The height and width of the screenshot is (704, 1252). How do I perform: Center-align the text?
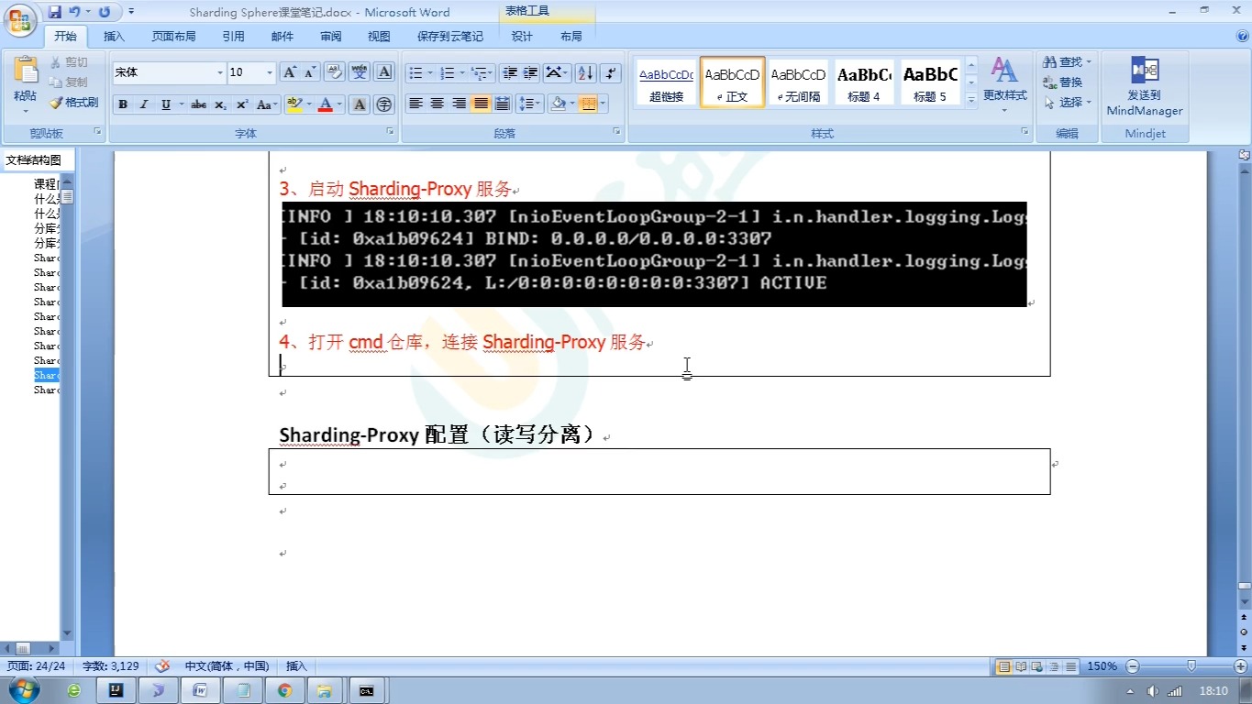pyautogui.click(x=438, y=104)
